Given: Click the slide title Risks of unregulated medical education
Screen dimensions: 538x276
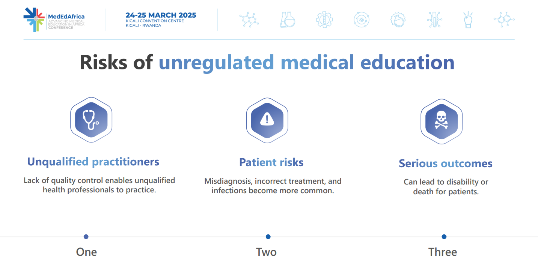Looking at the screenshot, I should click(x=267, y=62).
